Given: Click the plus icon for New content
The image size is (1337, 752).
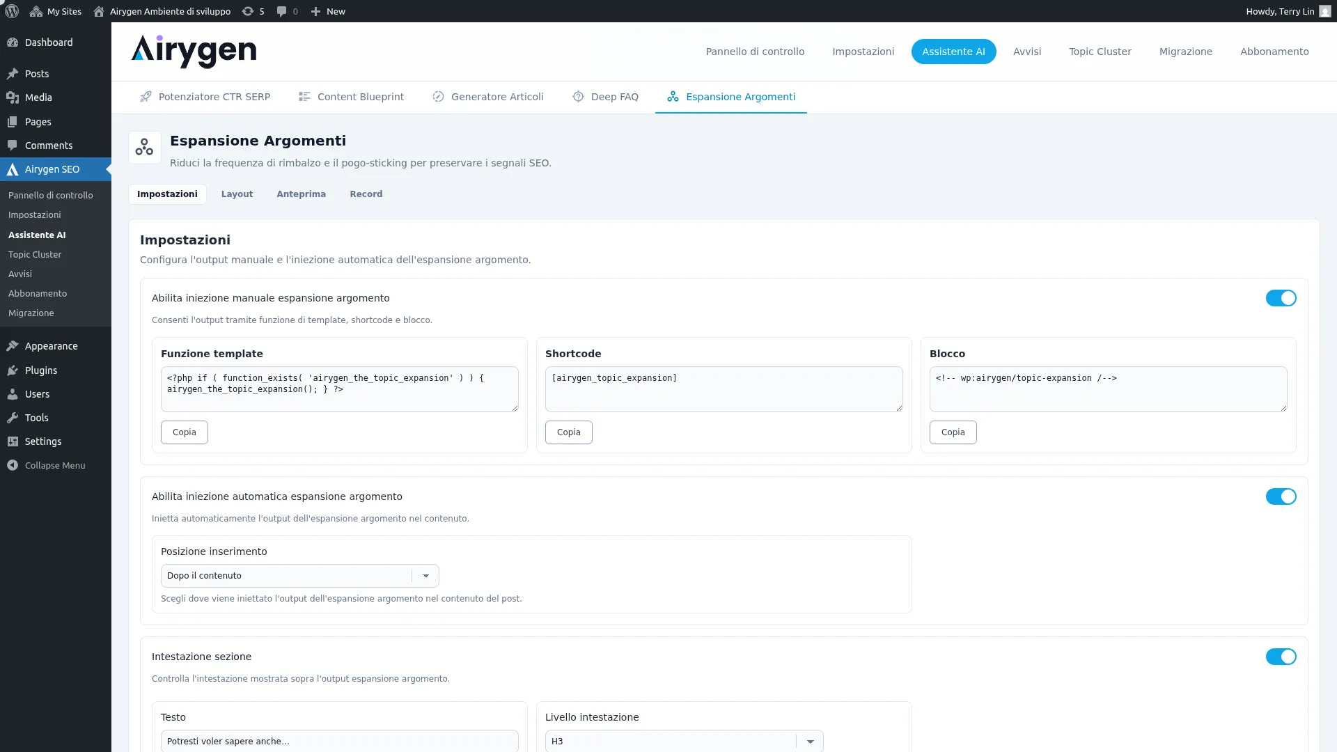Looking at the screenshot, I should pyautogui.click(x=315, y=11).
